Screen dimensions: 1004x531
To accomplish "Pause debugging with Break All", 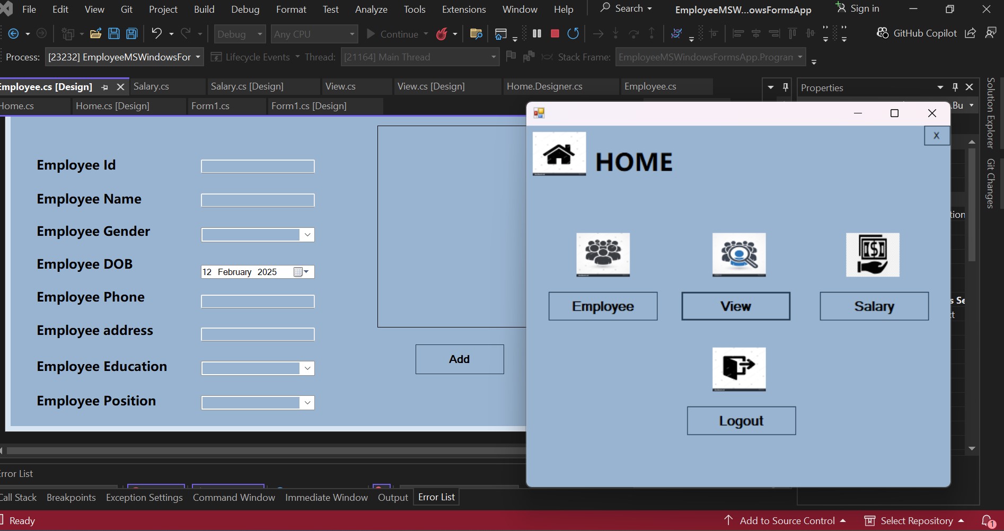I will point(536,33).
